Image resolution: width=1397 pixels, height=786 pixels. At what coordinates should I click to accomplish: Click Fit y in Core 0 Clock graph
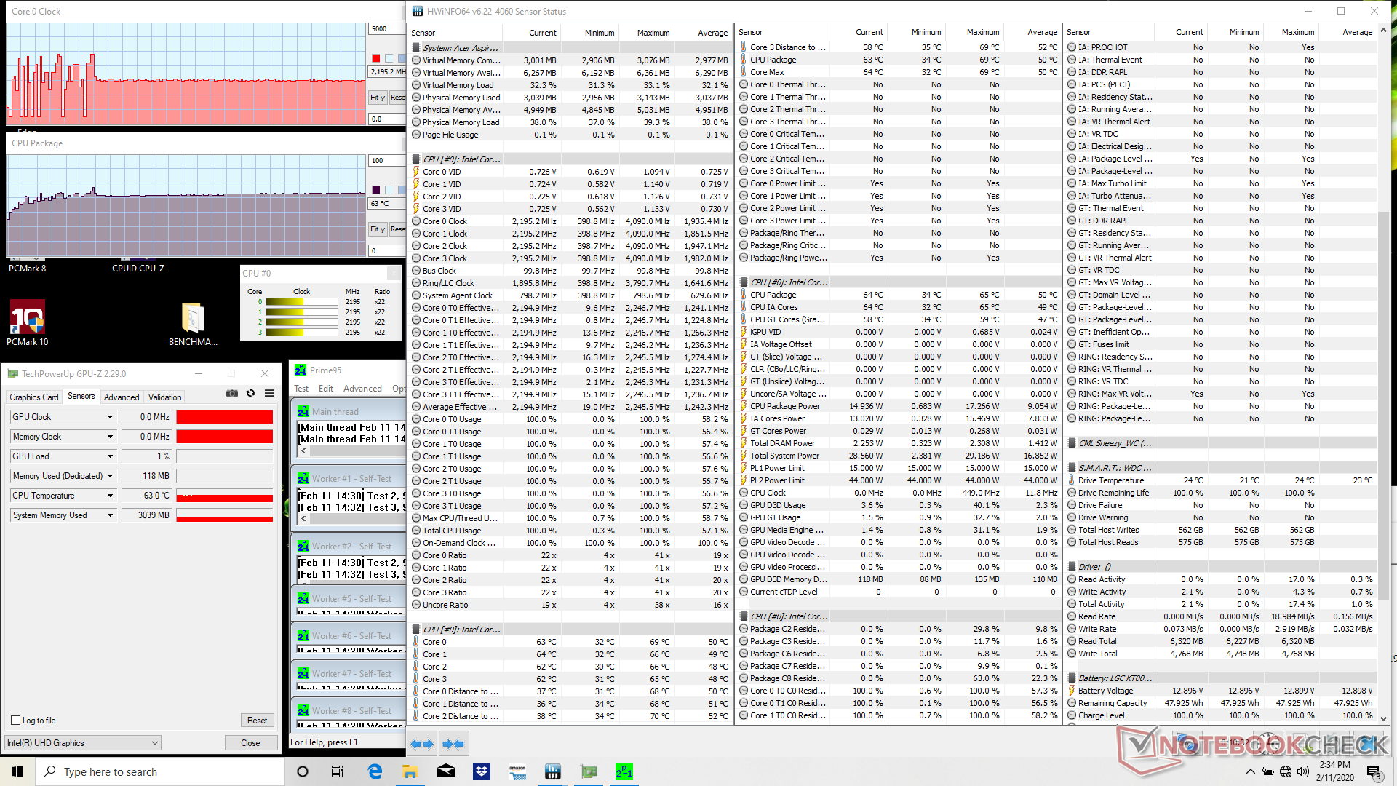(x=378, y=98)
